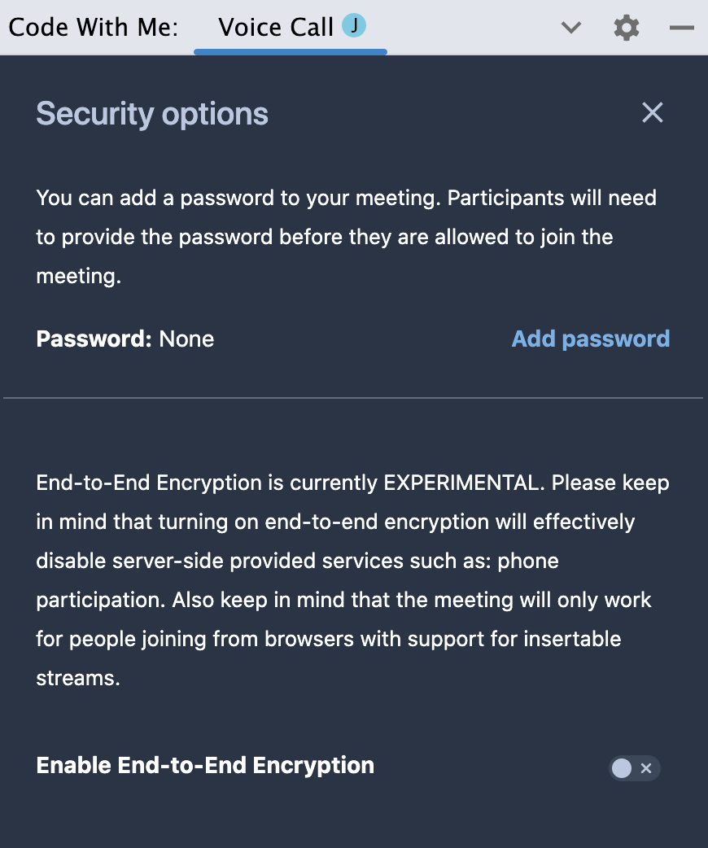Click the Security options heading

point(152,114)
